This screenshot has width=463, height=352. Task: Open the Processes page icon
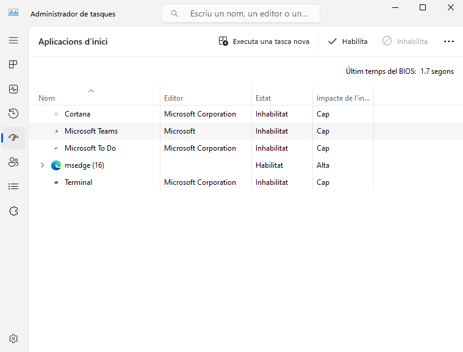[13, 65]
